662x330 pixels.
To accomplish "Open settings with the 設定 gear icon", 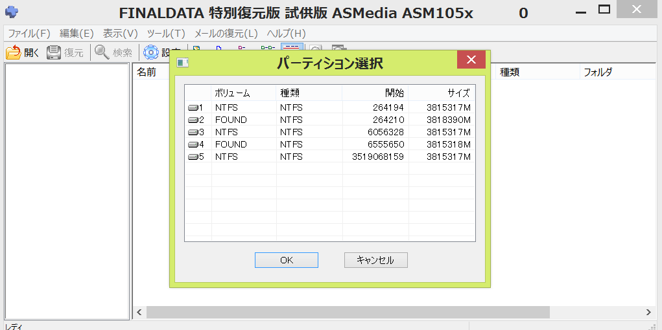I will [151, 52].
